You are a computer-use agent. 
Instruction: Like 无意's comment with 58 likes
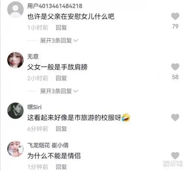(175, 67)
